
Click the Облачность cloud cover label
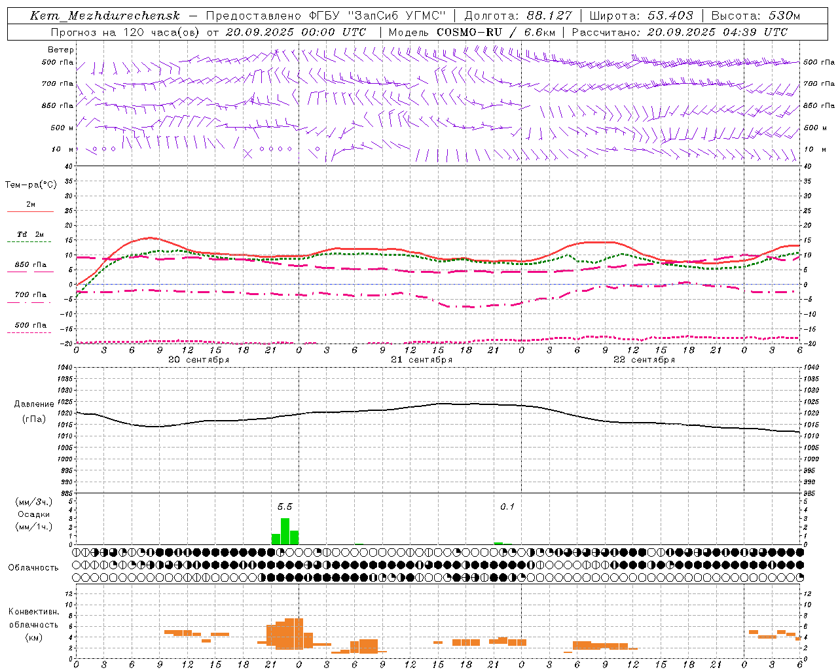coord(33,568)
